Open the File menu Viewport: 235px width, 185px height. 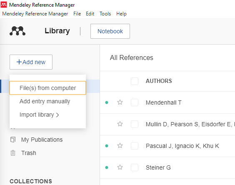point(77,14)
